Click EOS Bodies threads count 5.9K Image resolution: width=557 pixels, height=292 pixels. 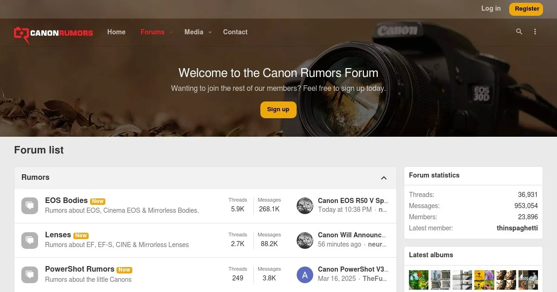point(238,209)
